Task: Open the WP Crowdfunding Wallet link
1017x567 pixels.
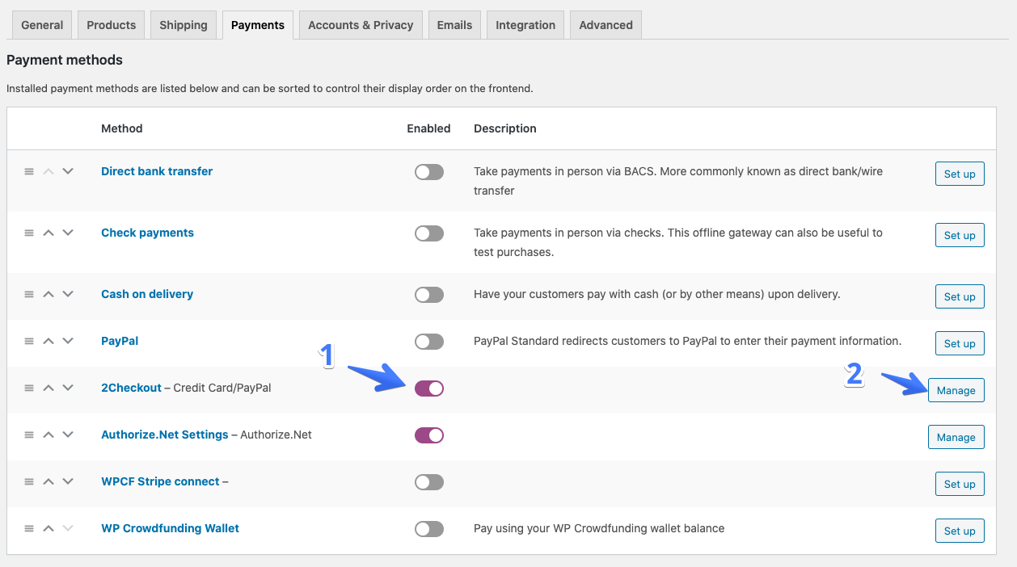Action: click(170, 528)
